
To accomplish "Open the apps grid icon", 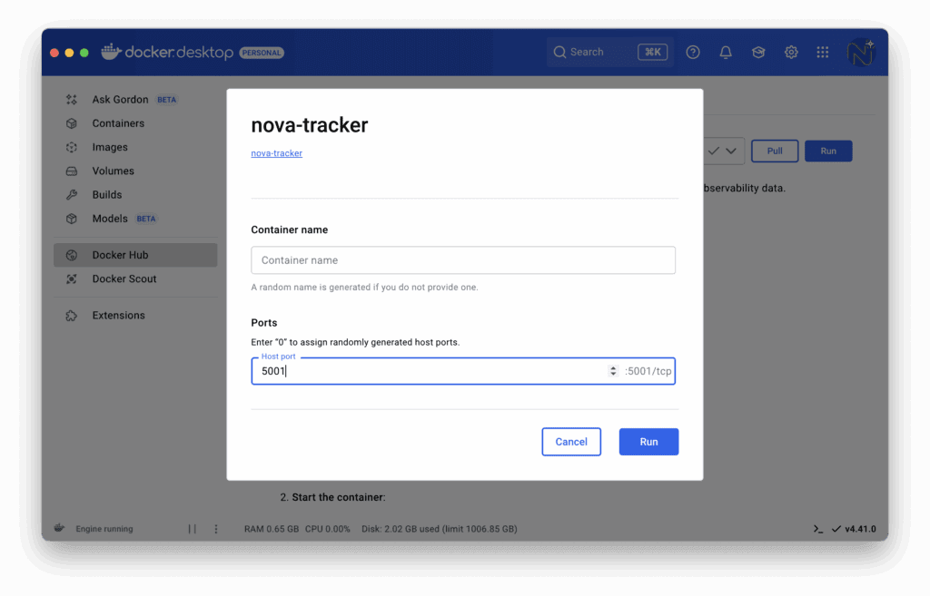I will pos(823,52).
